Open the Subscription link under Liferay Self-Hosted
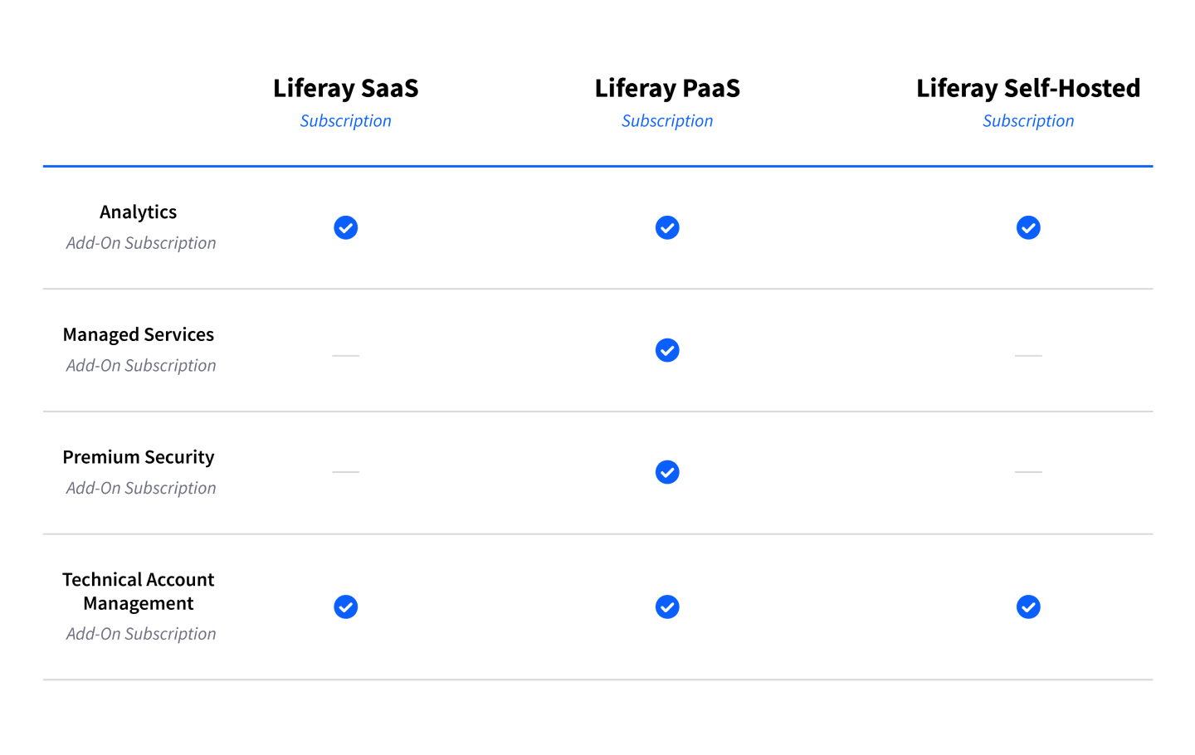 click(x=1028, y=121)
